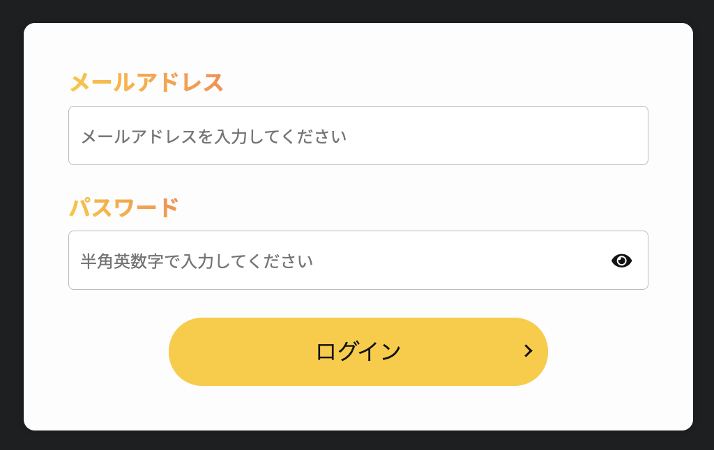714x450 pixels.
Task: Submit the form via the login button
Action: coord(358,352)
